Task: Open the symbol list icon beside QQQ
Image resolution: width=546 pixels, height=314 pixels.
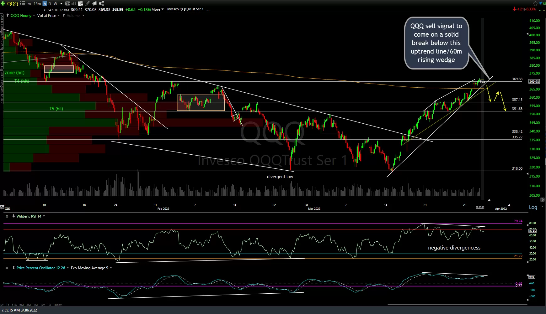Action: point(23,3)
